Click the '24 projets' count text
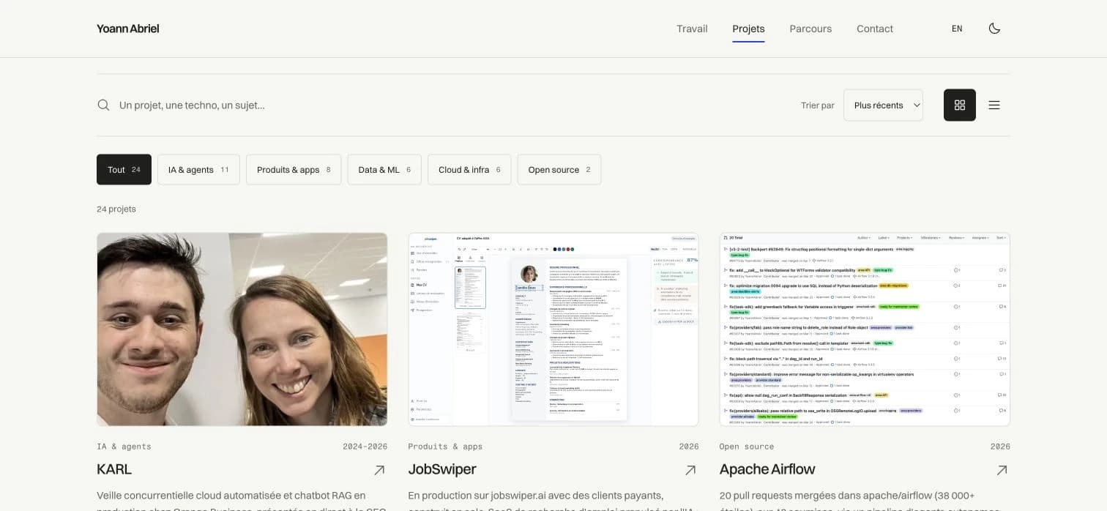Image resolution: width=1107 pixels, height=511 pixels. click(116, 209)
